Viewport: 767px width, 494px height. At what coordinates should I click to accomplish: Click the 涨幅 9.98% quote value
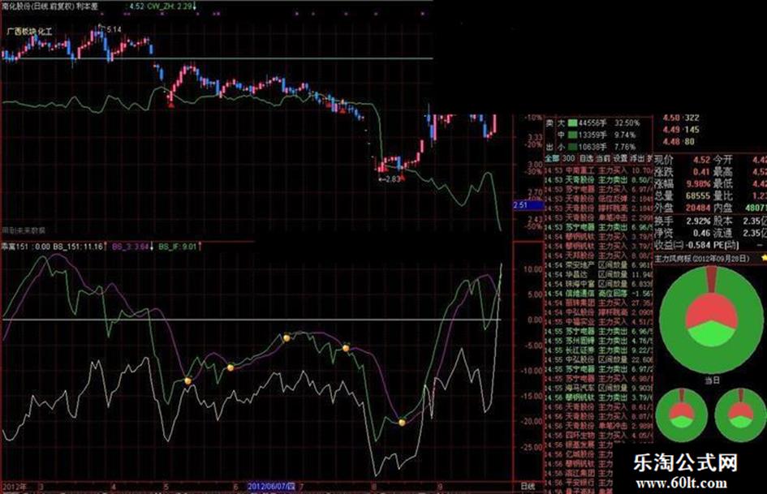point(698,184)
